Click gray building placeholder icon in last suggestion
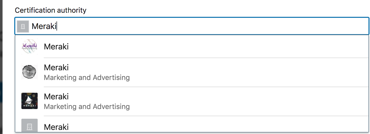The height and width of the screenshot is (134, 370). pos(30,126)
